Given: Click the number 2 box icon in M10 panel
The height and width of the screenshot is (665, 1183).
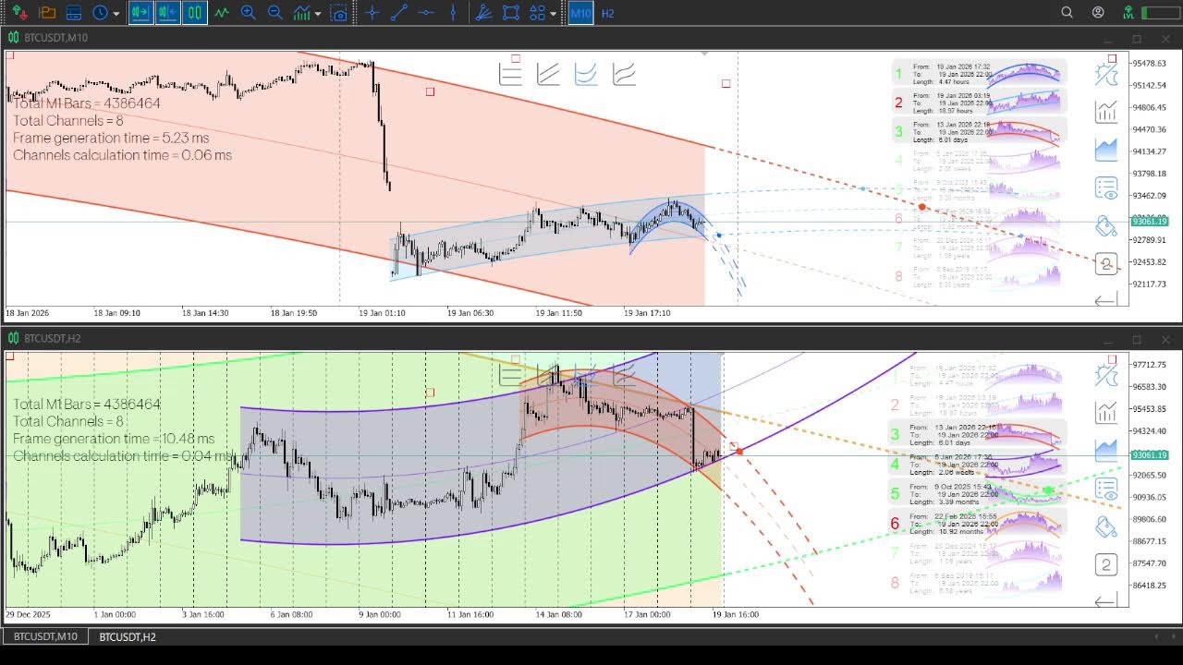Looking at the screenshot, I should pos(1106,264).
